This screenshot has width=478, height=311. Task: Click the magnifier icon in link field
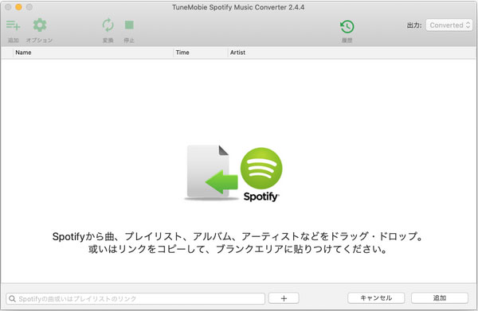pyautogui.click(x=12, y=298)
